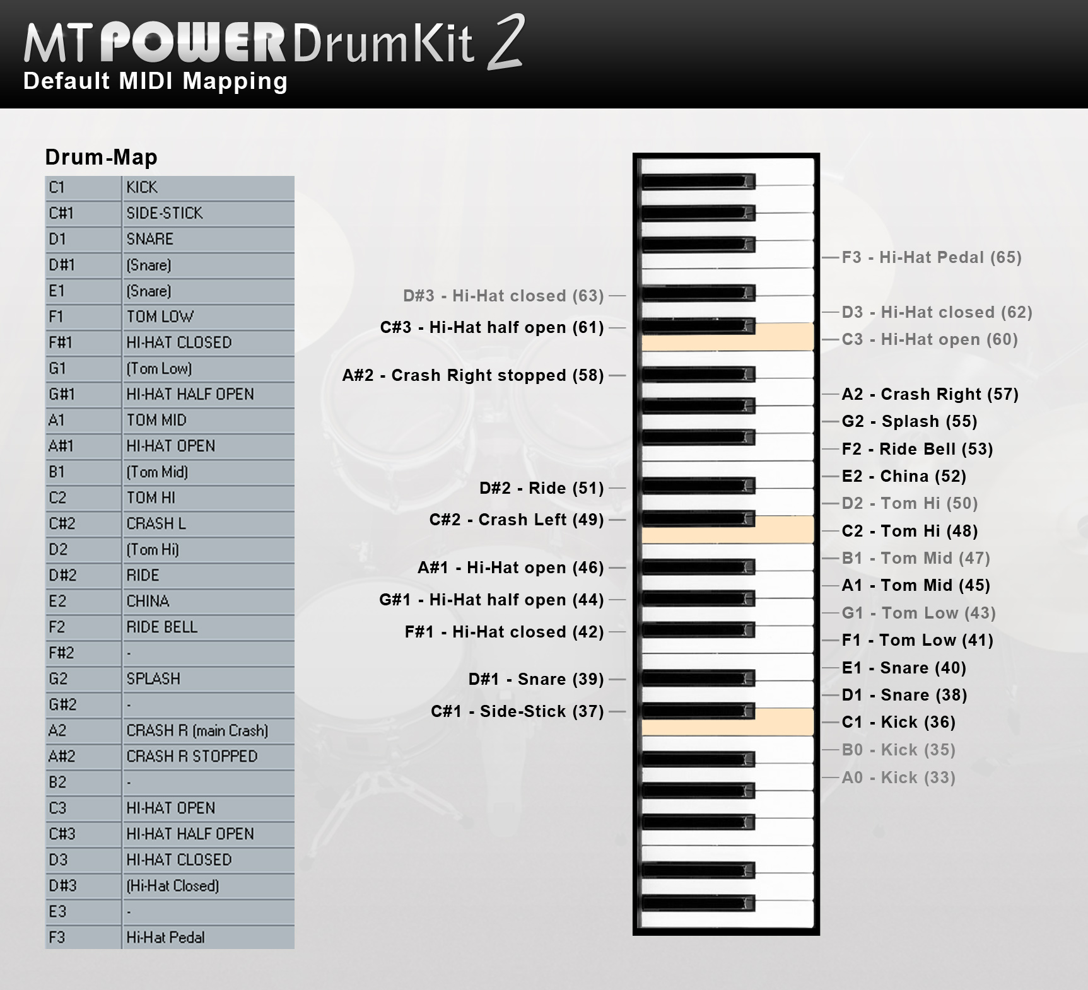Select the 'F1 - Tom Low (41)' label
1088x990 pixels.
pyautogui.click(x=917, y=640)
